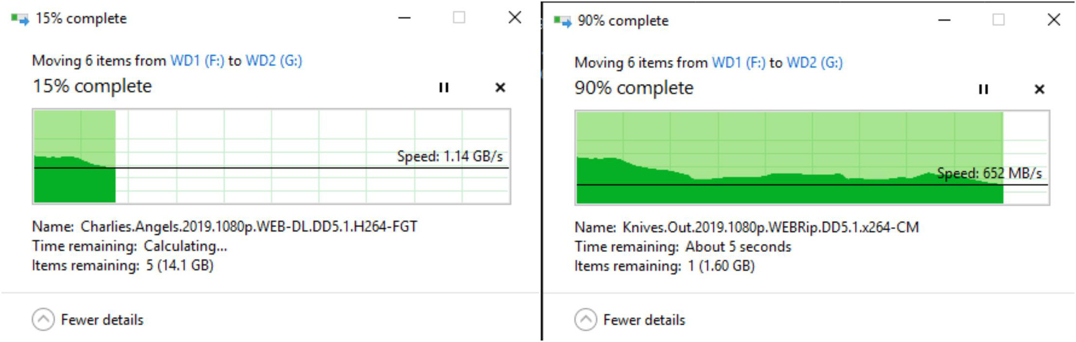Click the 652 MB/s speed graph

812,158
